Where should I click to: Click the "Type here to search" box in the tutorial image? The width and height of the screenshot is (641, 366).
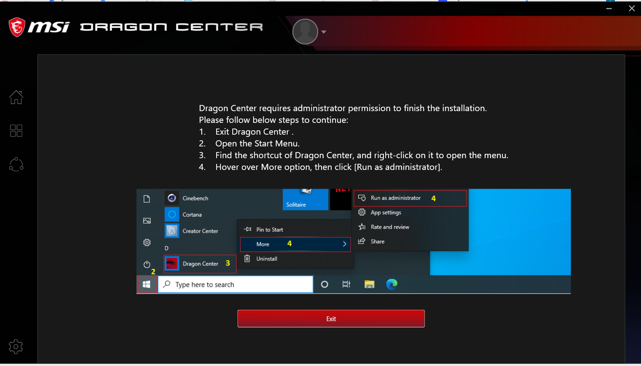pos(235,284)
